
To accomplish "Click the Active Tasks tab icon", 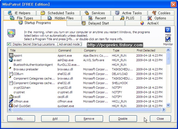I will pos(117,13).
